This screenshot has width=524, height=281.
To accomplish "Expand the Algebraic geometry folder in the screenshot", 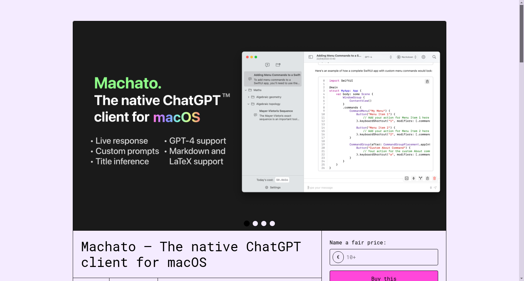I will point(249,97).
